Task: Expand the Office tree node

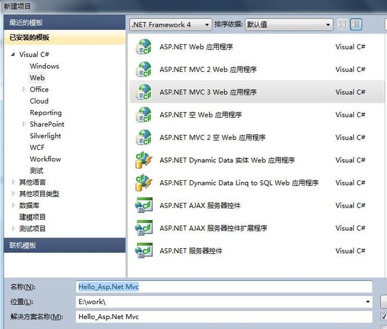Action: [24, 89]
